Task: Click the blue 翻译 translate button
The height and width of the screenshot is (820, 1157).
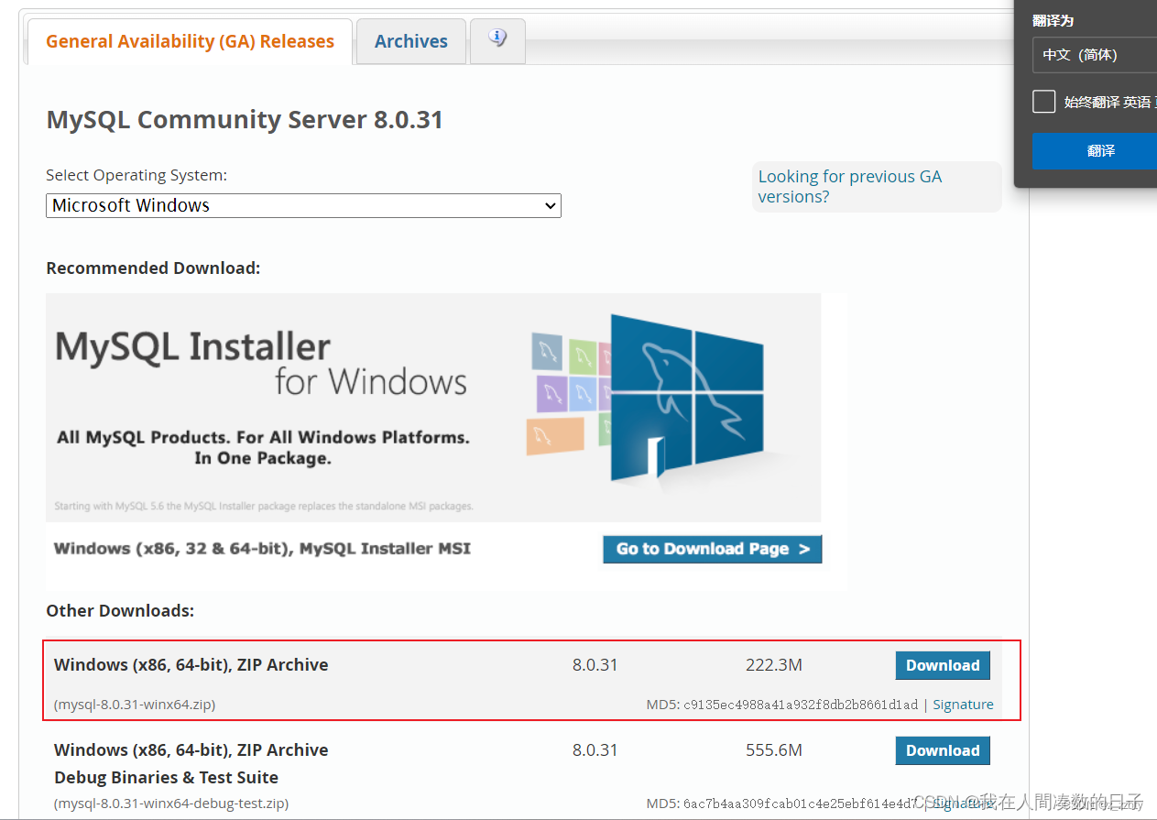Action: [1095, 151]
